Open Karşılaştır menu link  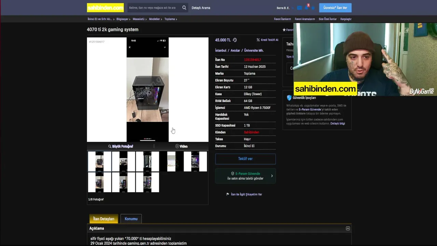pos(346,19)
